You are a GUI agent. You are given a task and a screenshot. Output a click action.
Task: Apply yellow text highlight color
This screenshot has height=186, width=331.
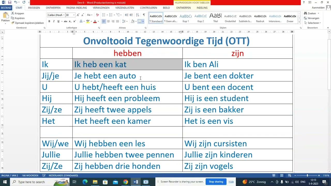tap(88, 21)
